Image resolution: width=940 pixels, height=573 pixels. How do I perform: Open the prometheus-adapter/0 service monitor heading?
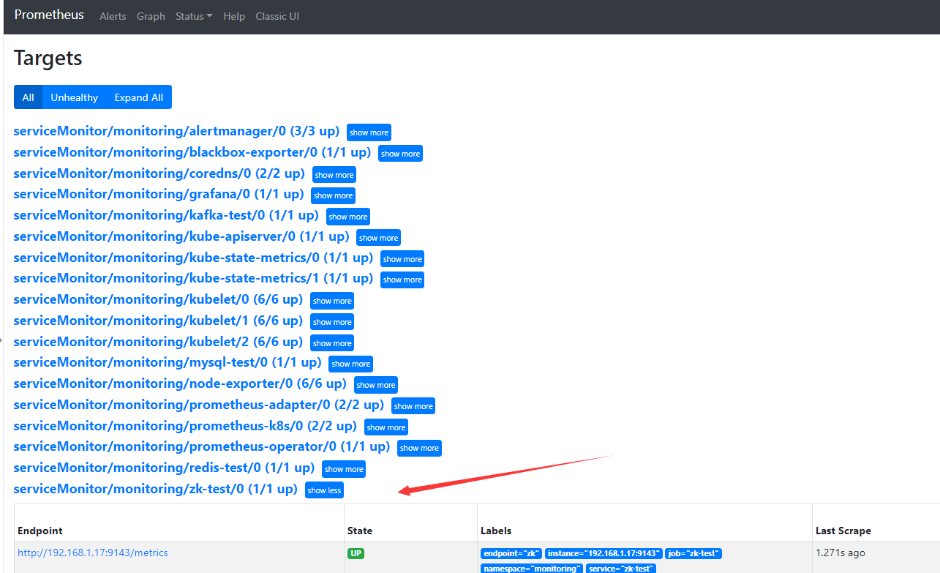(199, 405)
